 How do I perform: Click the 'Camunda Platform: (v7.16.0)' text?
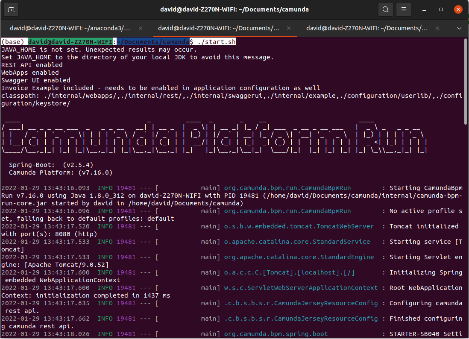(x=61, y=173)
